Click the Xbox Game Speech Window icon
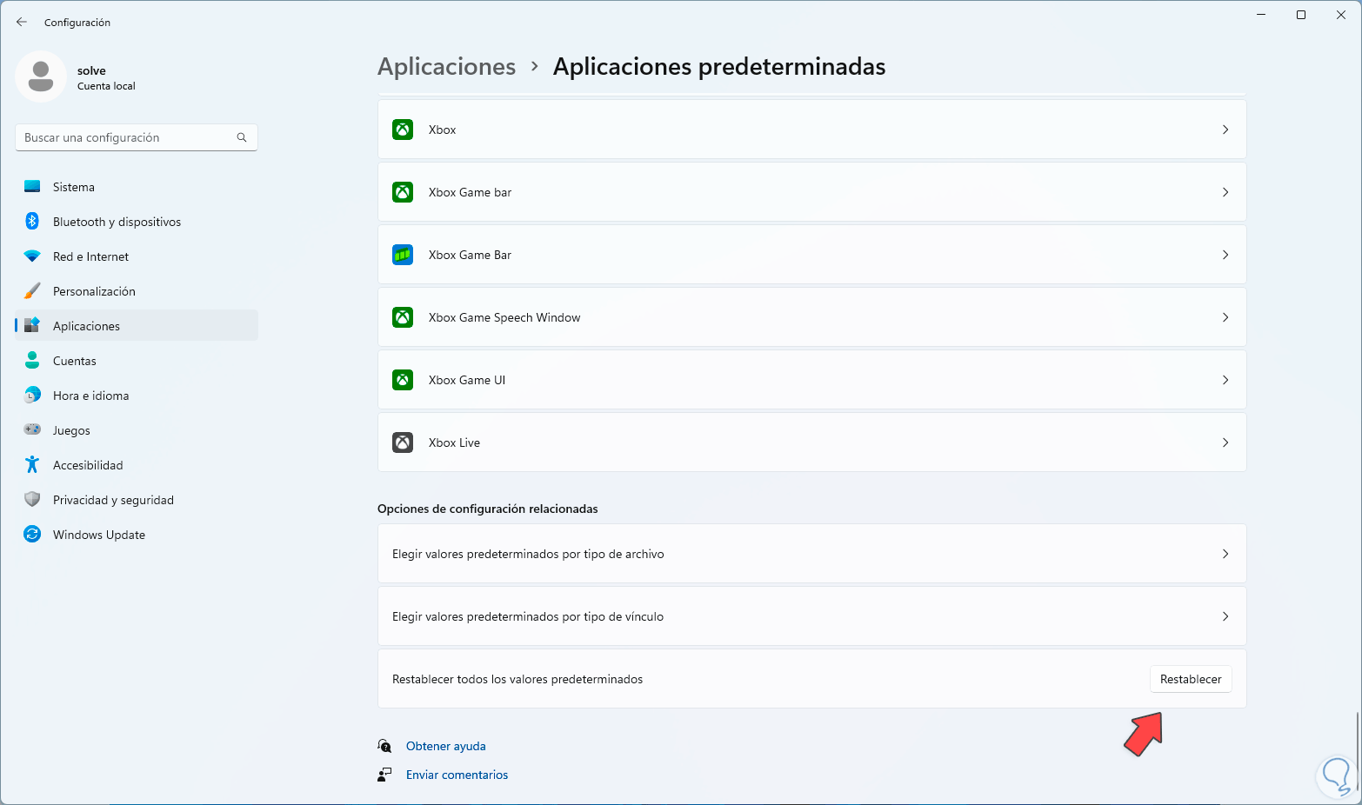 tap(403, 317)
